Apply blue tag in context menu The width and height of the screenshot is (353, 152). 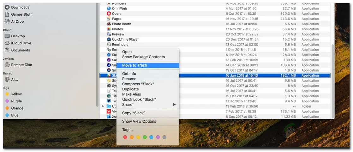151,137
